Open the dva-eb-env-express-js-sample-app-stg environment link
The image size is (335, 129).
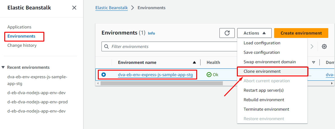coord(155,75)
